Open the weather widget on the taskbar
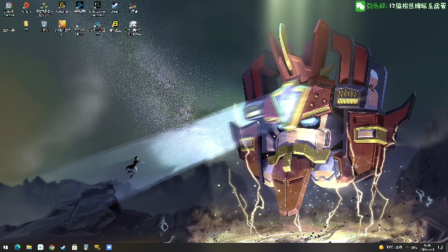Screen dimensions: 448x252 (391, 247)
